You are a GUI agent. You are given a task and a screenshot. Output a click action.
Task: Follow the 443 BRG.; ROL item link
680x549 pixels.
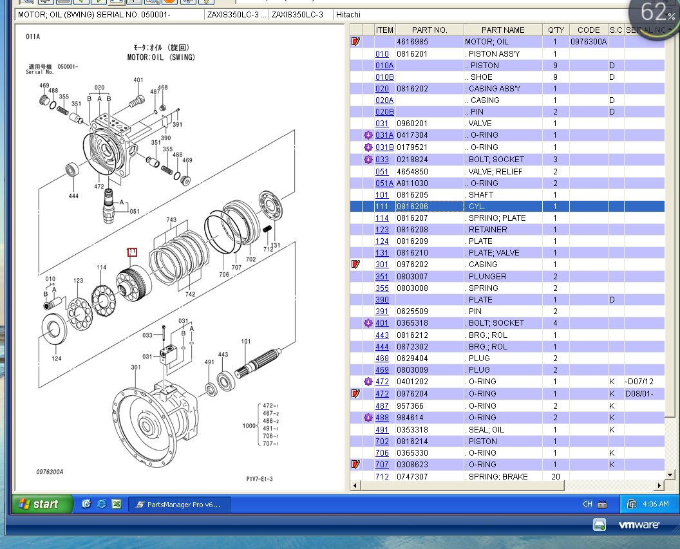point(382,335)
